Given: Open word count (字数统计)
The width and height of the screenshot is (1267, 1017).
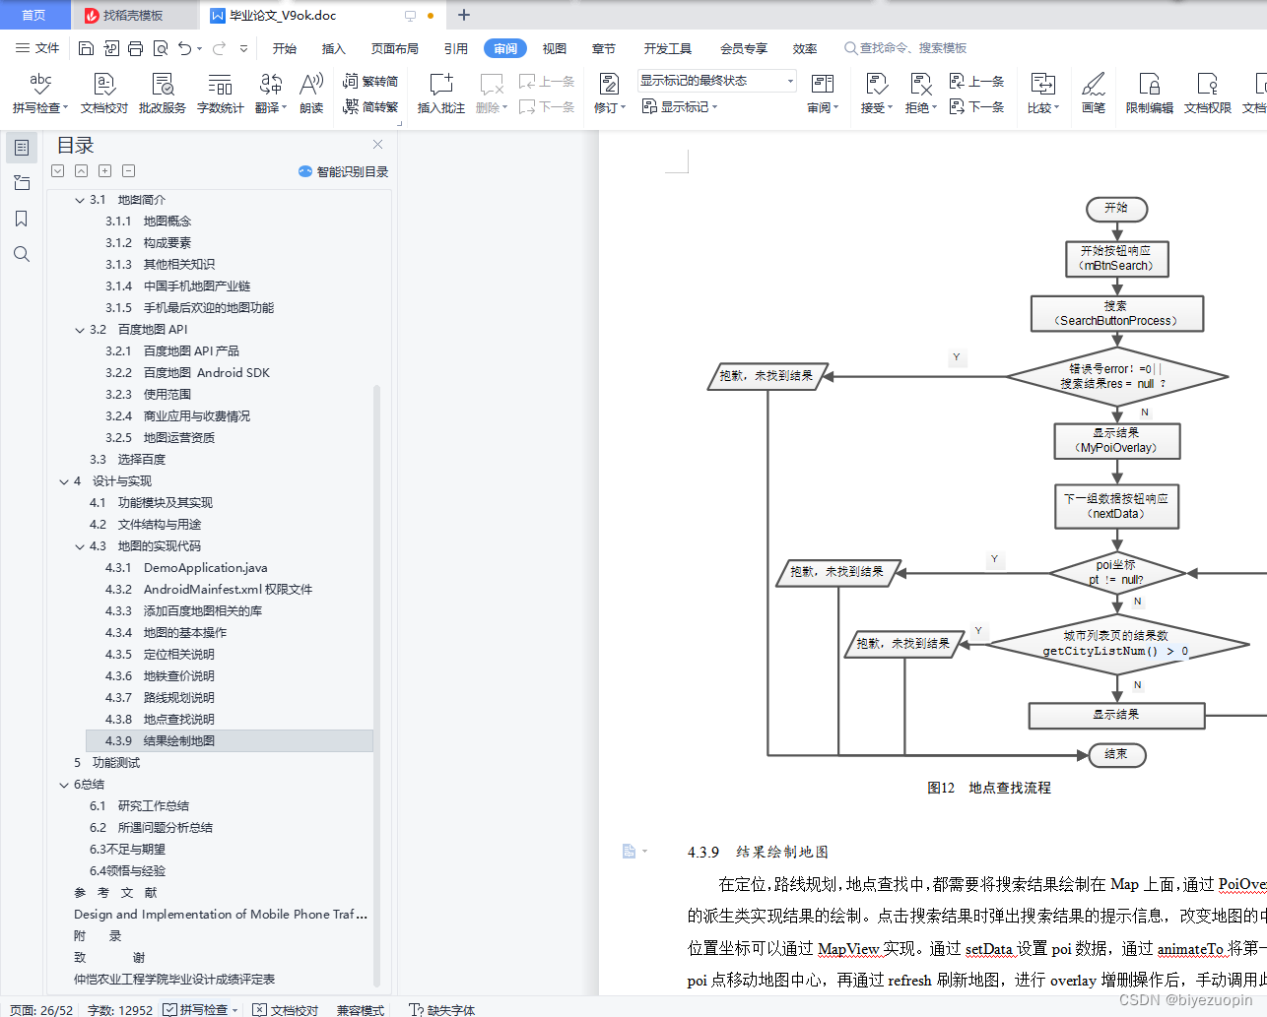Looking at the screenshot, I should pyautogui.click(x=220, y=94).
